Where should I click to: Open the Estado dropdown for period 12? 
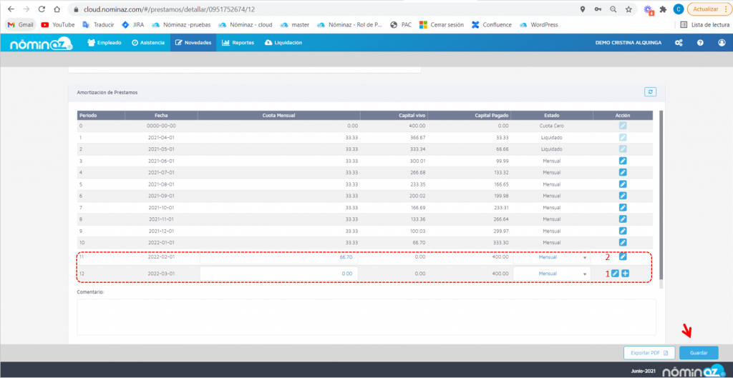[x=552, y=274]
